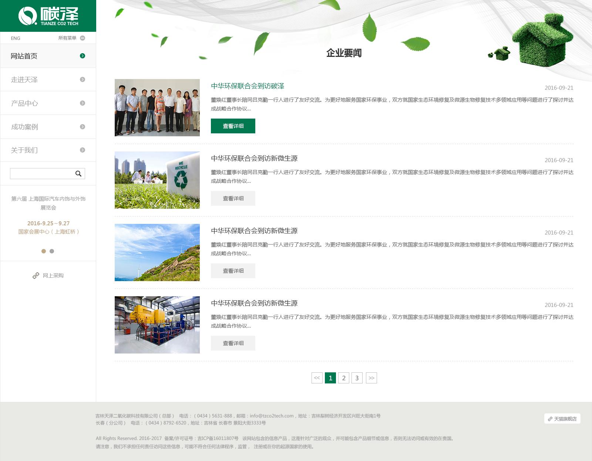This screenshot has height=461, width=592.
Task: Expand the 产品中心 menu arrow
Action: 83,103
